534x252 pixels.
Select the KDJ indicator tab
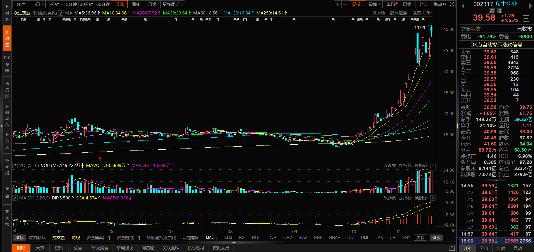pos(228,238)
